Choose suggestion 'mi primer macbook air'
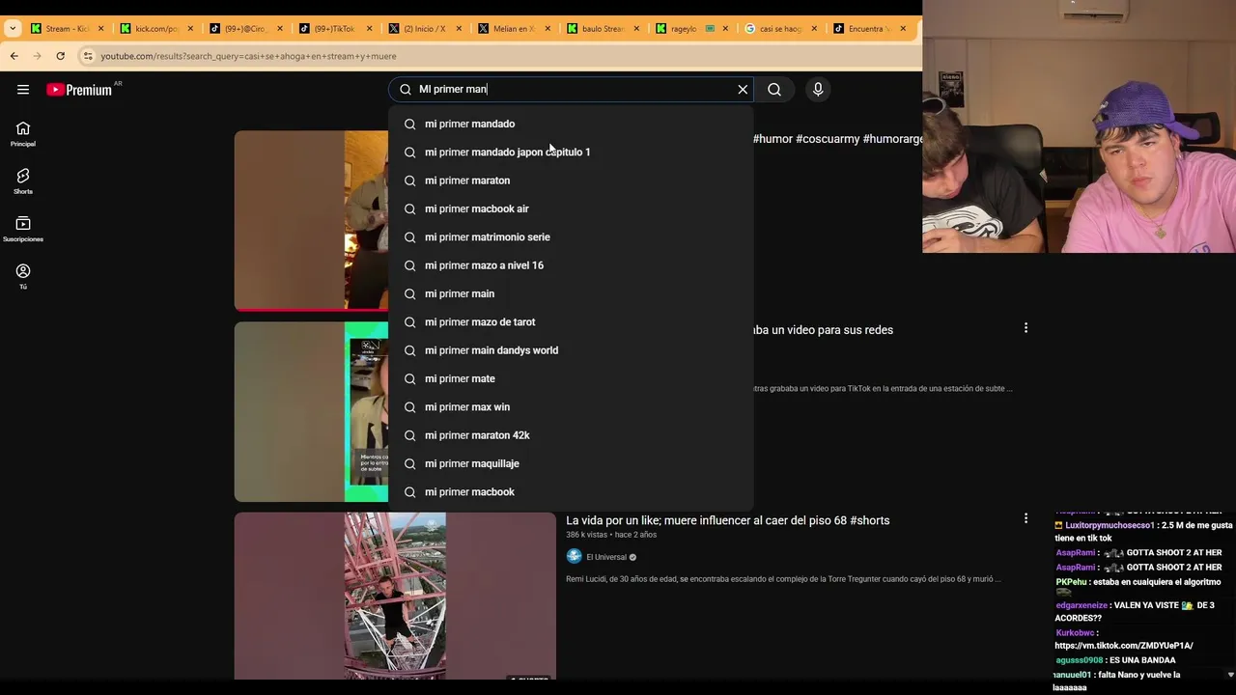The image size is (1236, 695). (571, 208)
